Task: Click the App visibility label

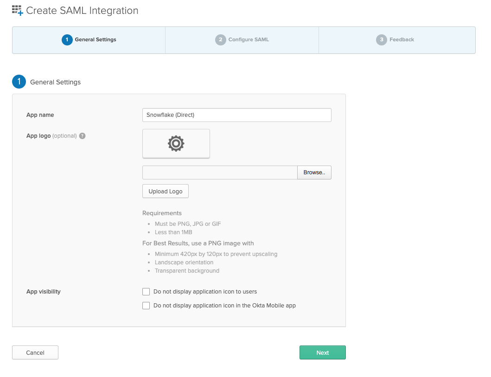Action: (x=44, y=292)
